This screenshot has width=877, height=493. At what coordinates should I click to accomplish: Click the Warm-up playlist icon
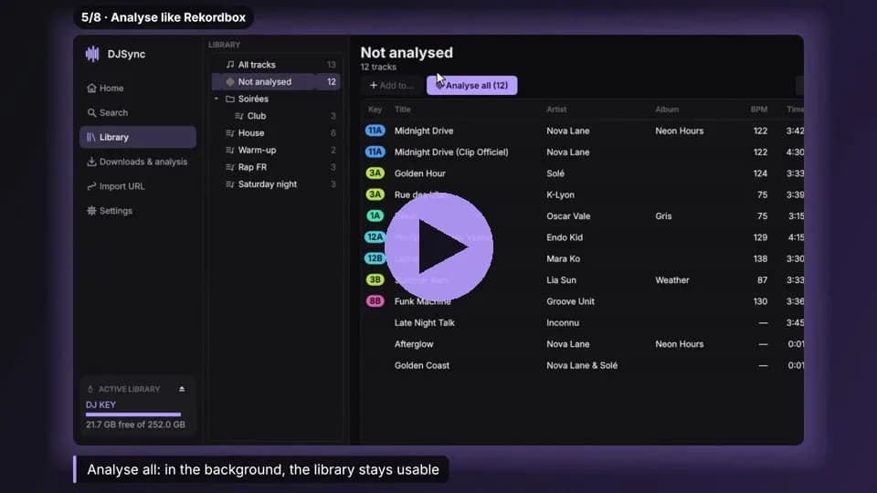point(230,150)
